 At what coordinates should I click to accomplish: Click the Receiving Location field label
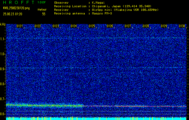[70, 6]
